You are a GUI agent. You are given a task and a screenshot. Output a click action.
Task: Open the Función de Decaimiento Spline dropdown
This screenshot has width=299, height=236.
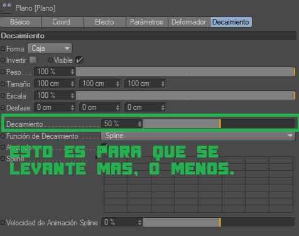tap(198, 136)
